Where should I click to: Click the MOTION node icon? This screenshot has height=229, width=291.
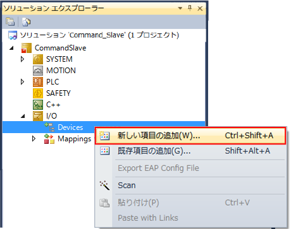[x=38, y=71]
